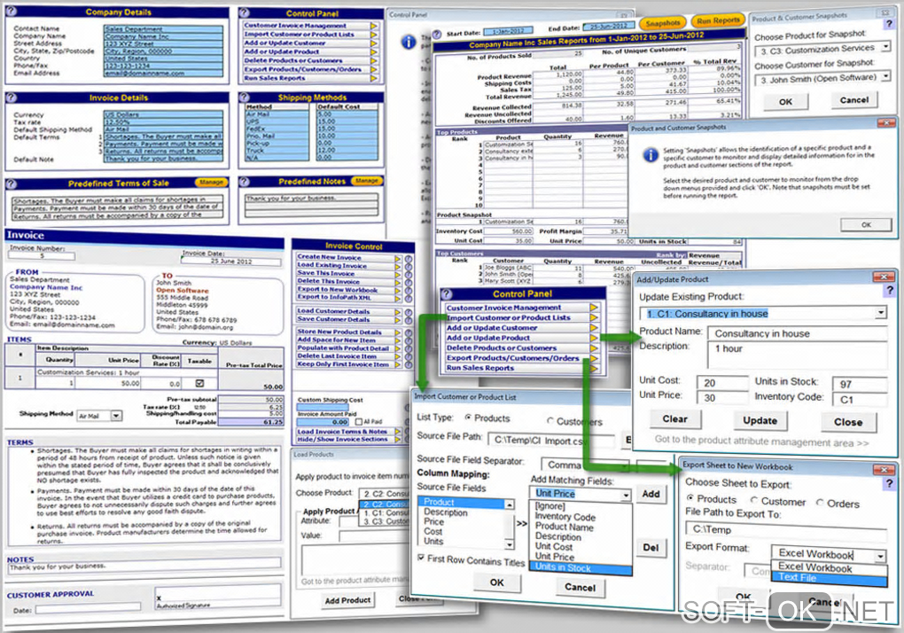The image size is (904, 633).
Task: Open help icon of Shipping Methods panel
Action: click(x=245, y=97)
